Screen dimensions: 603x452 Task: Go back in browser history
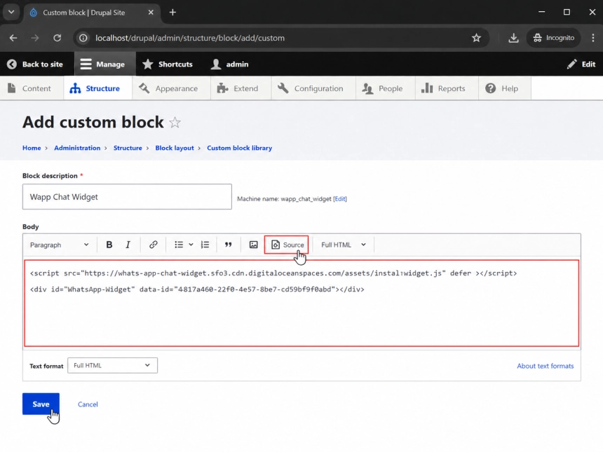[x=13, y=38]
